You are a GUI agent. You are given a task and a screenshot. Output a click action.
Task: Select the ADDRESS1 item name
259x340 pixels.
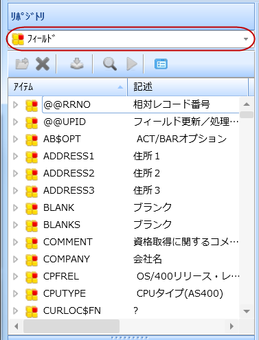tap(69, 156)
